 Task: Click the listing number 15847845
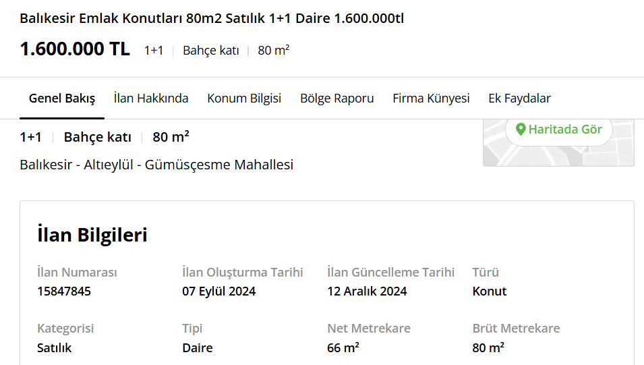click(x=64, y=291)
